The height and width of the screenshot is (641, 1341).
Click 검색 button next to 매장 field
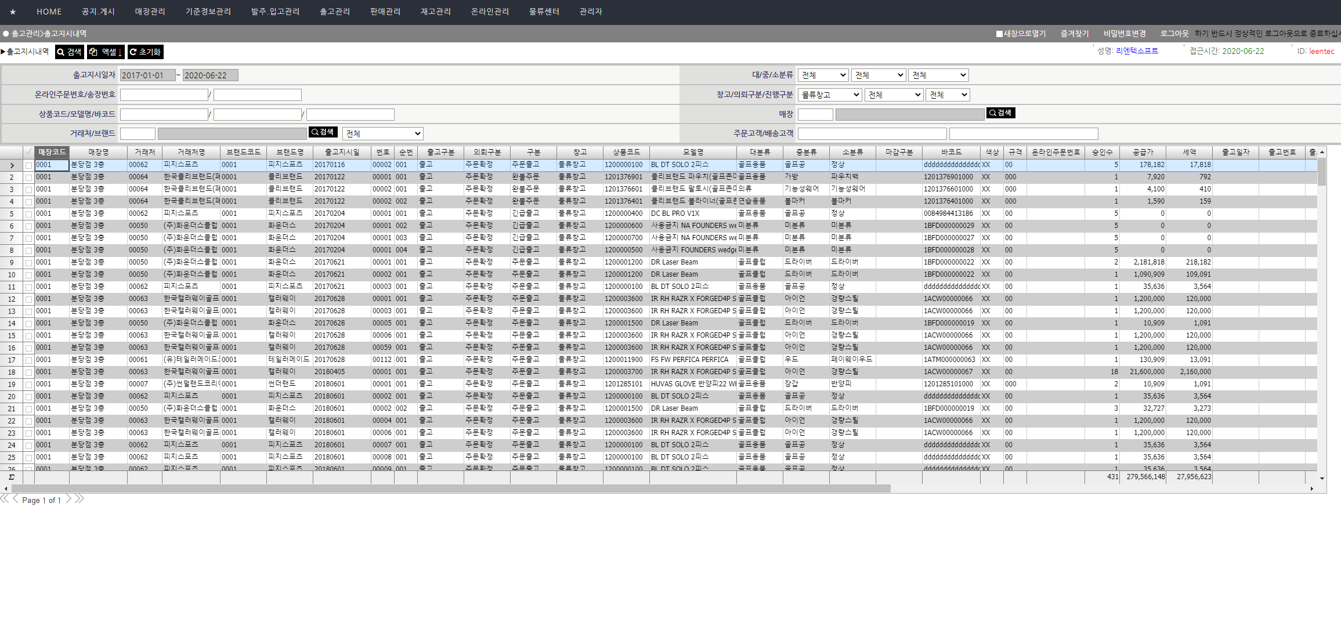(x=1000, y=113)
